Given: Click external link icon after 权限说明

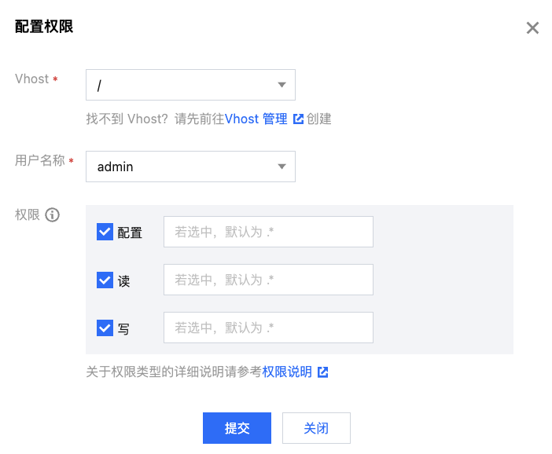Looking at the screenshot, I should [322, 372].
